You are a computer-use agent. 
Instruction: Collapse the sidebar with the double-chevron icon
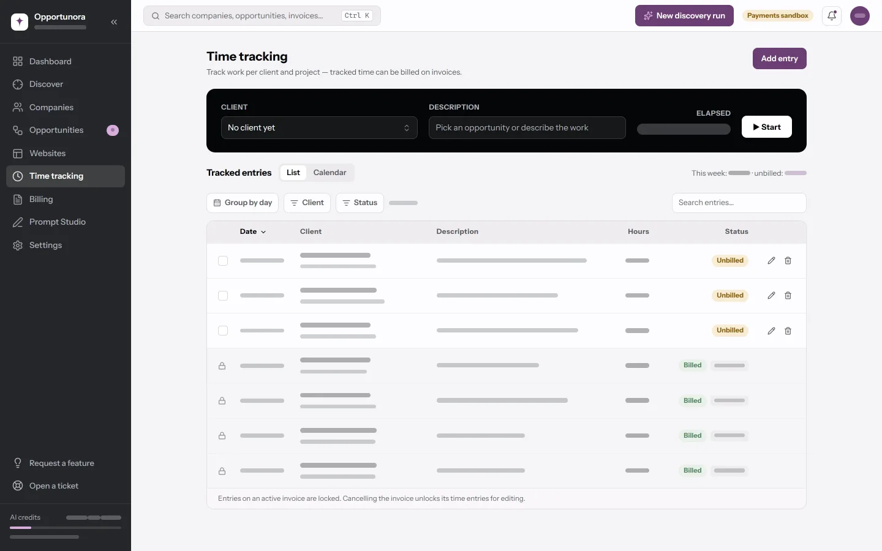click(x=114, y=22)
